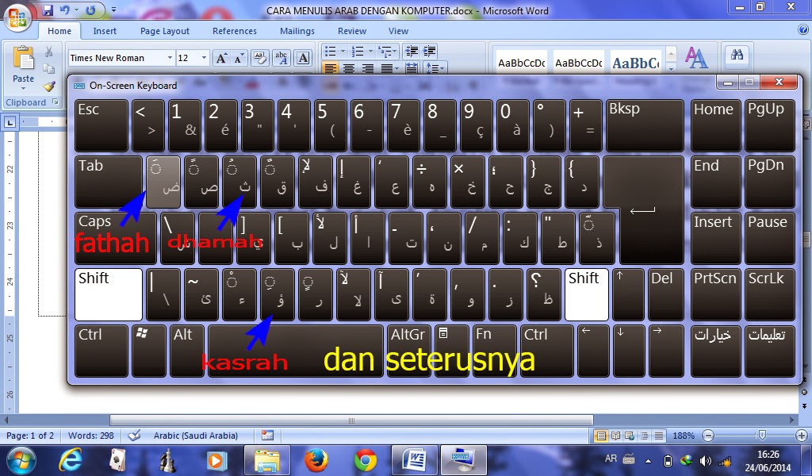Save the document from Quick Access Toolbar
Image resolution: width=812 pixels, height=476 pixels.
pyautogui.click(x=48, y=10)
